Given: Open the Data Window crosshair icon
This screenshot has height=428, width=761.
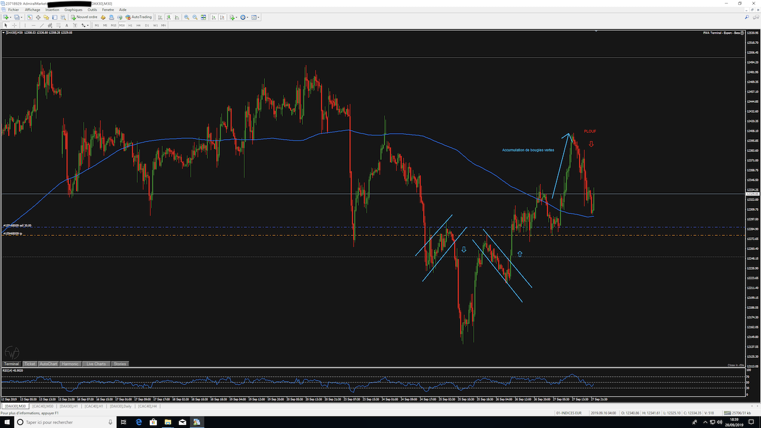Looking at the screenshot, I should pos(38,17).
